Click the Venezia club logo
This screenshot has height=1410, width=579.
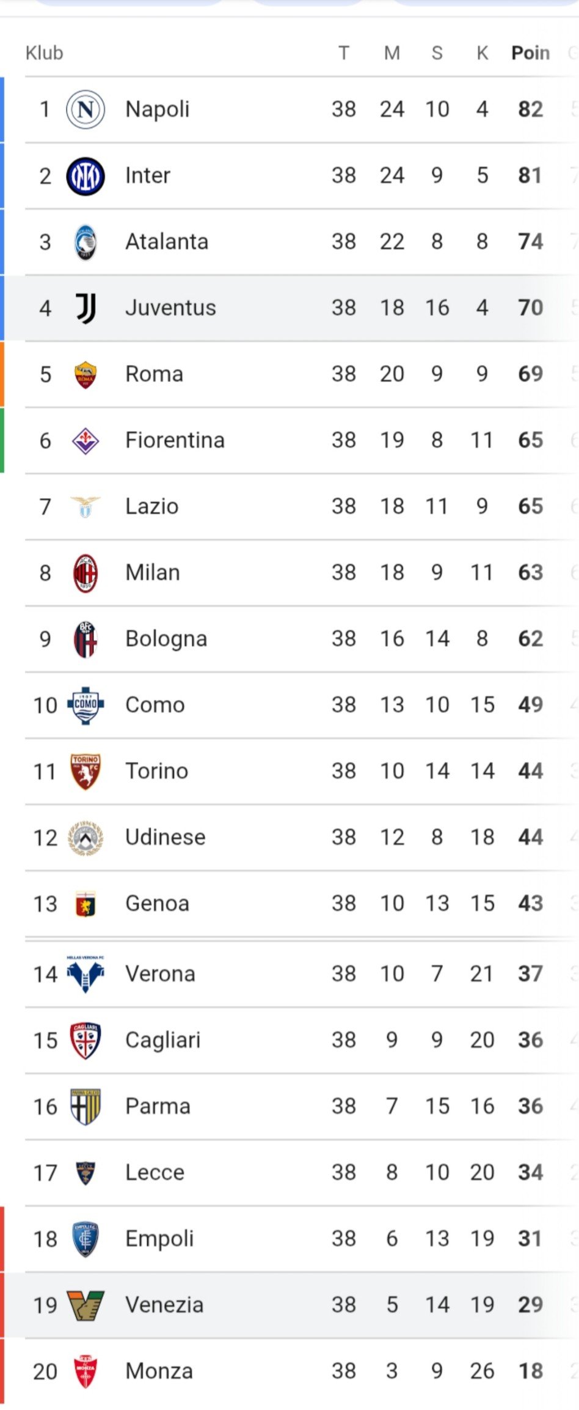pos(86,1305)
